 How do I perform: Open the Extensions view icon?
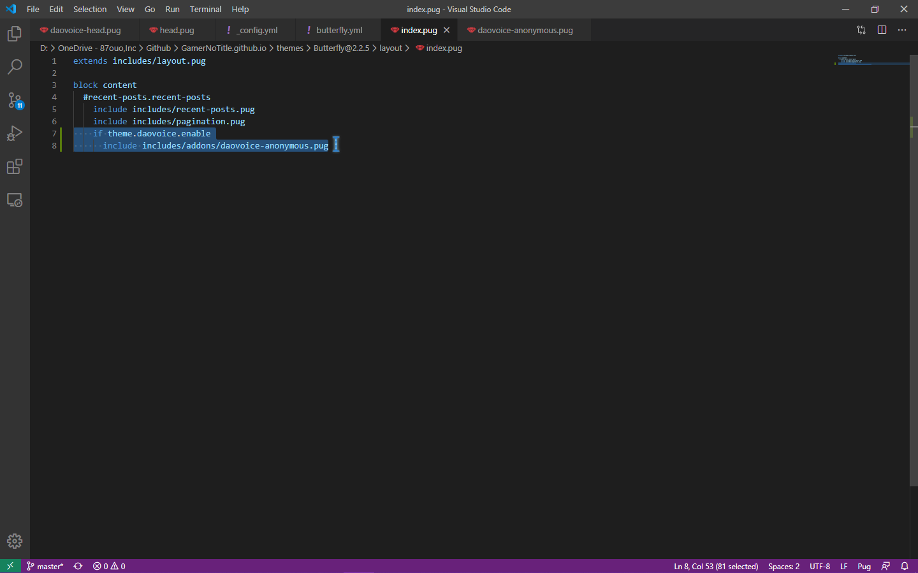tap(14, 167)
